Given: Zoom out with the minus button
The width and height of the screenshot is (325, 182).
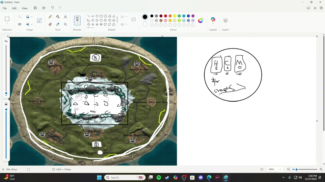Looking at the screenshot, I should tap(288, 169).
